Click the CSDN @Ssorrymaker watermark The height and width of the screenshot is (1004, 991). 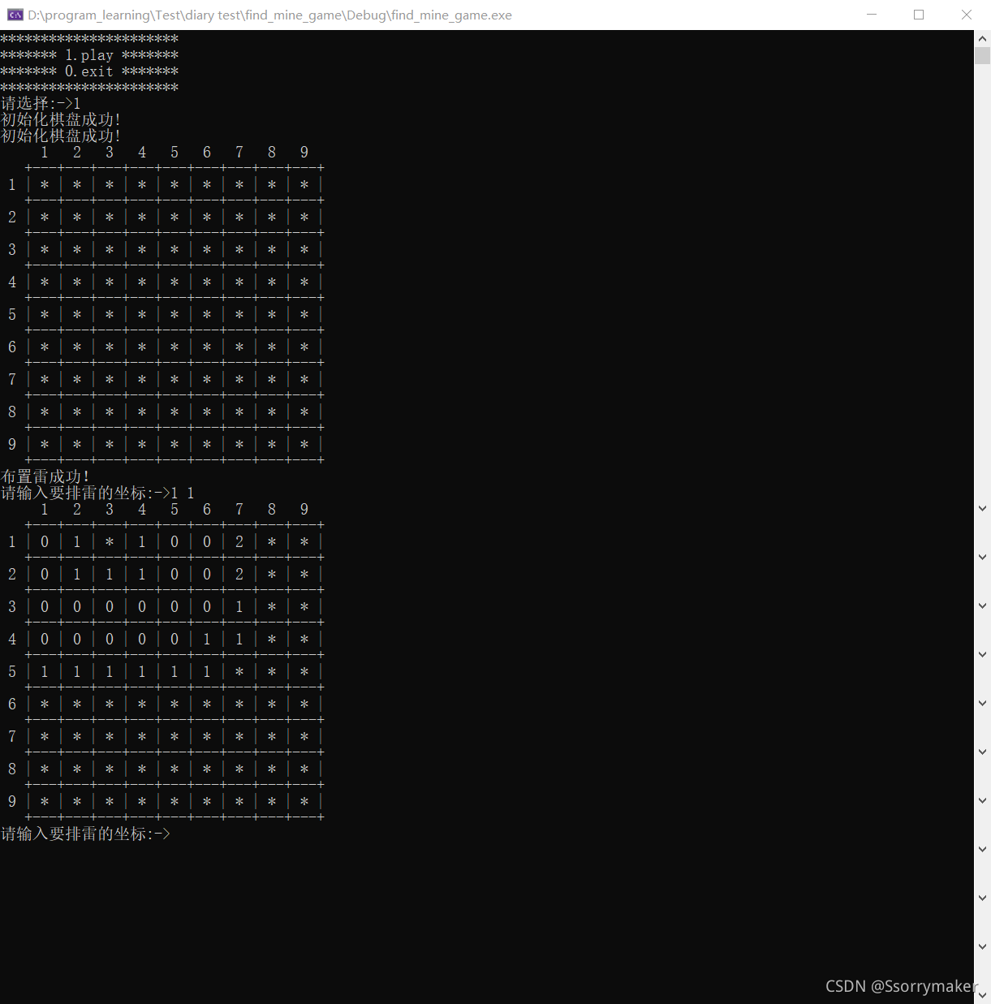coord(901,986)
